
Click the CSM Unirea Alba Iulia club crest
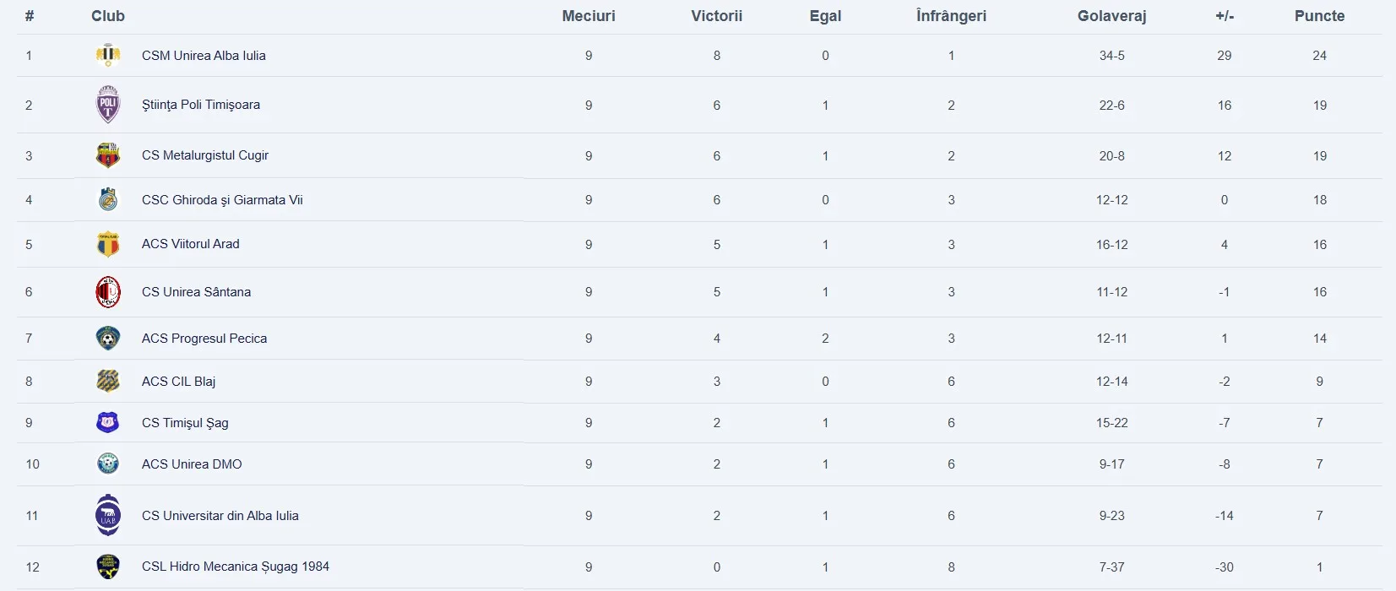pyautogui.click(x=108, y=56)
